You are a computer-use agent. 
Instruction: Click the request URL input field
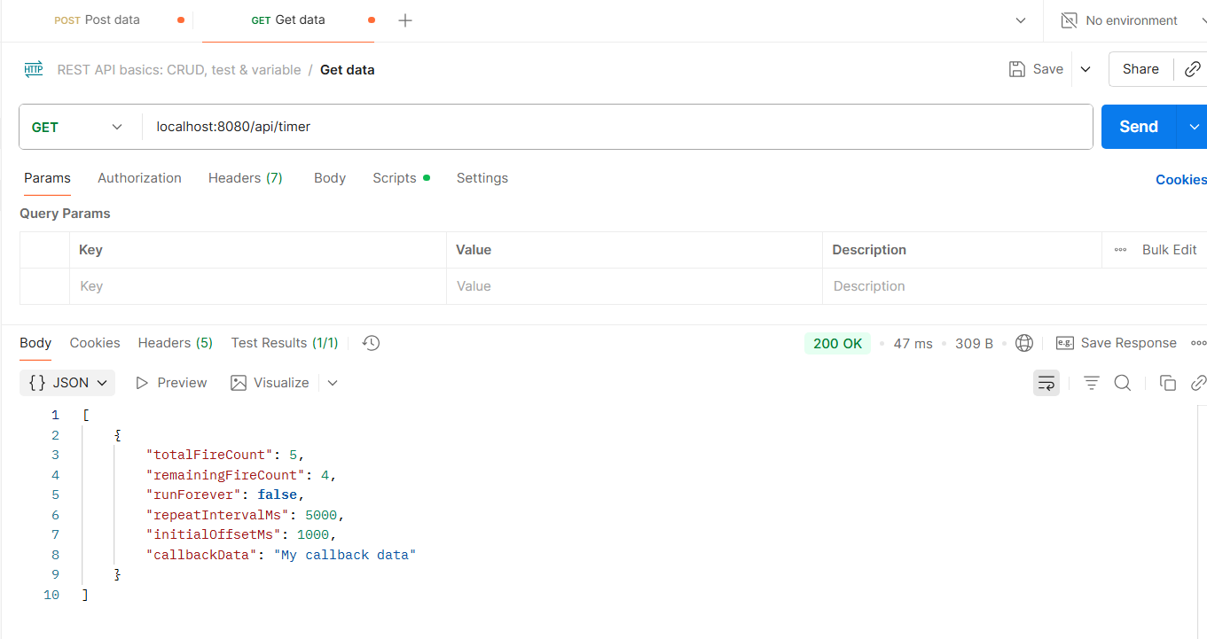[617, 127]
